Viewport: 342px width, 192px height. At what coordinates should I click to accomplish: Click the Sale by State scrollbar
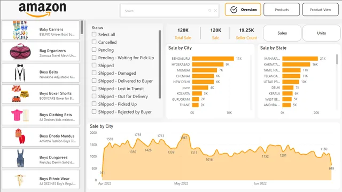pyautogui.click(x=337, y=59)
